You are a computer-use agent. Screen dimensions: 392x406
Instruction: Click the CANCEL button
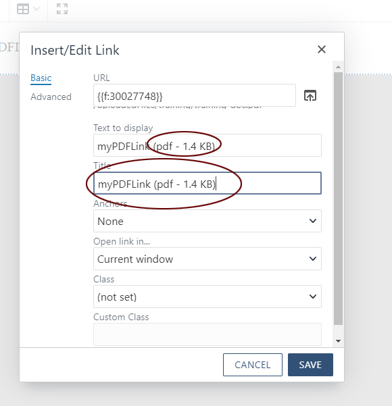click(x=253, y=365)
